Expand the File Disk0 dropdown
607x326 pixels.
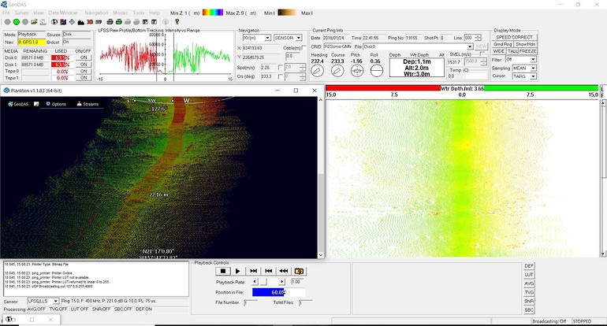tap(470, 46)
